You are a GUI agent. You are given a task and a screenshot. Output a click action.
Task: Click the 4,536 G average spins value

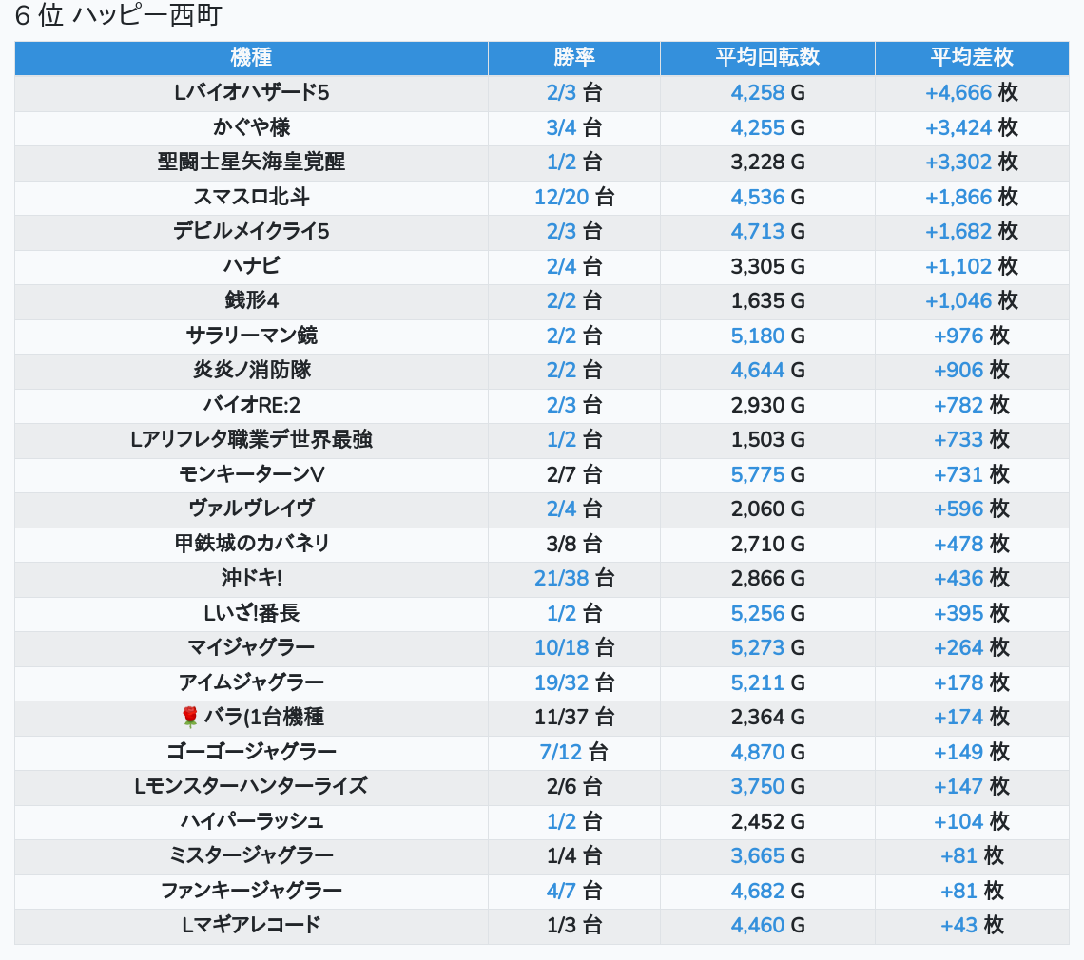click(x=767, y=197)
